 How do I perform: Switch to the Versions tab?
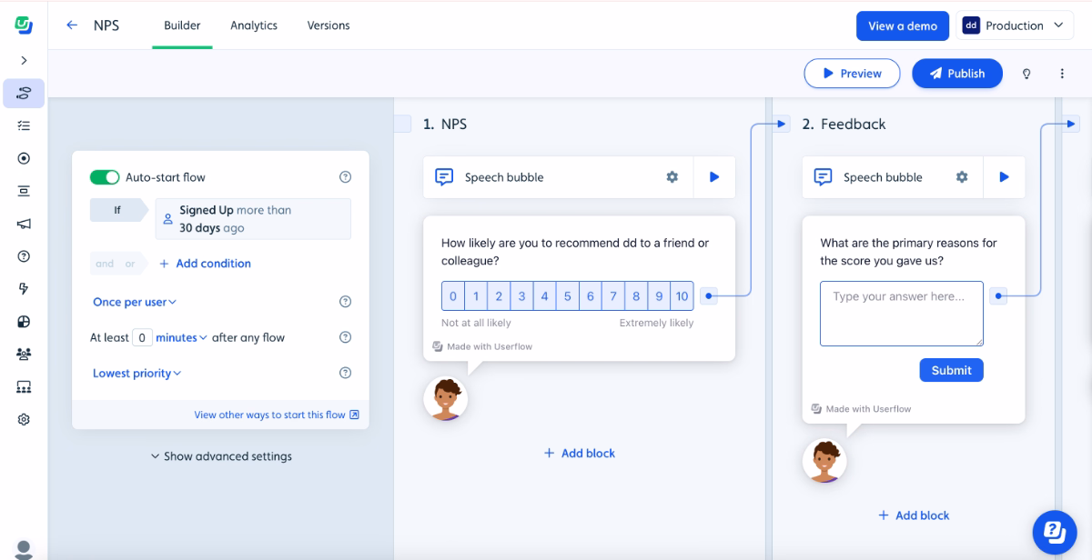(328, 25)
